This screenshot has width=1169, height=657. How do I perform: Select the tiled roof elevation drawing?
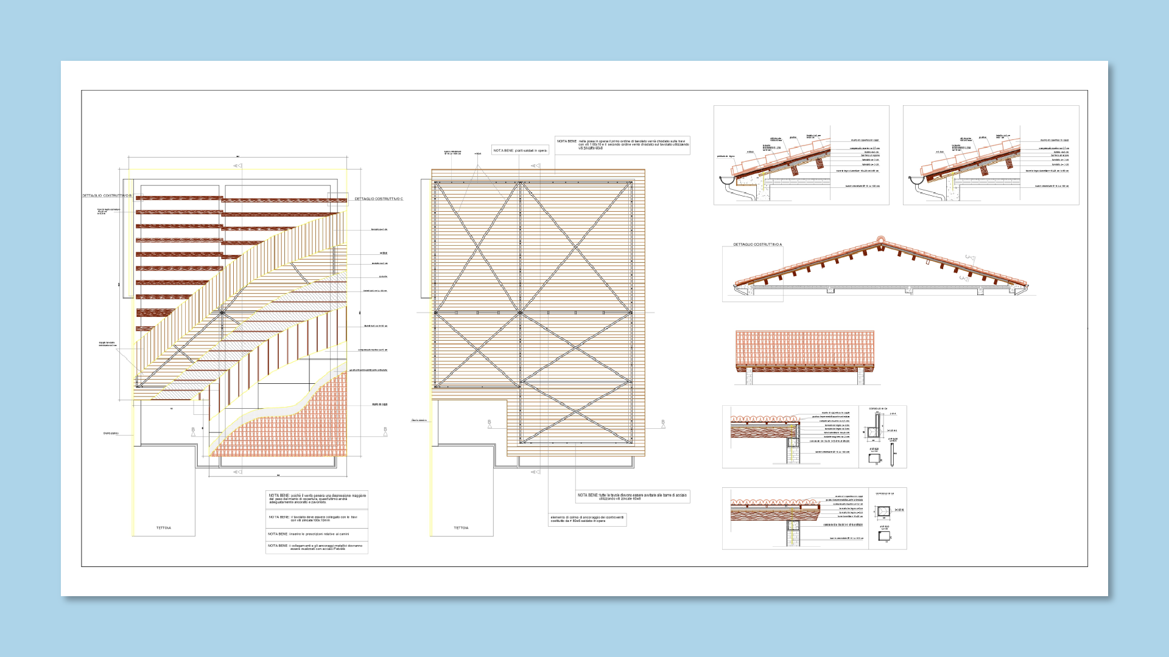pyautogui.click(x=805, y=358)
